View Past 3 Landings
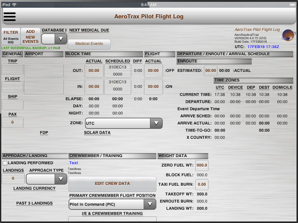The width and height of the screenshot is (298, 223). pyautogui.click(x=35, y=203)
